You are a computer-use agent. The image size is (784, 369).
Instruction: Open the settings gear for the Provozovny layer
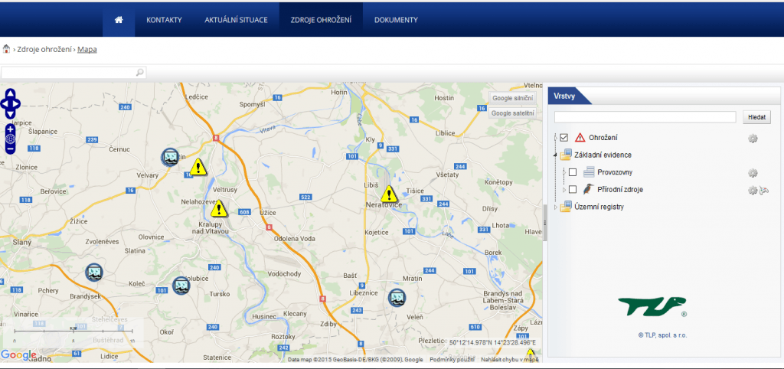click(753, 173)
